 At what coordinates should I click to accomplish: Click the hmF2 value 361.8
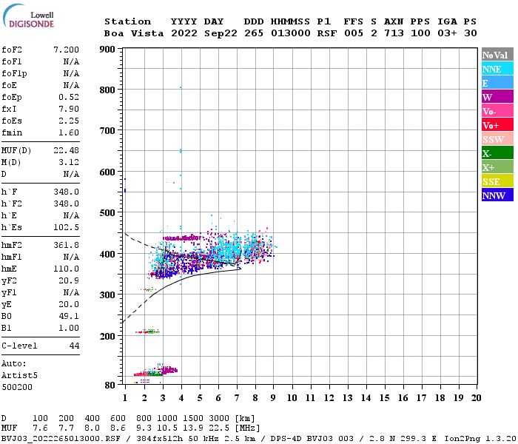click(66, 245)
